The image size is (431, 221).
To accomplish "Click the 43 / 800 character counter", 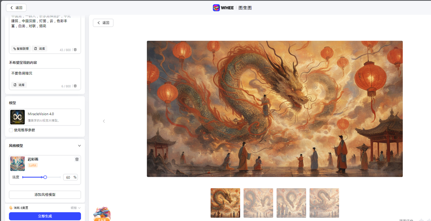I will (65, 50).
